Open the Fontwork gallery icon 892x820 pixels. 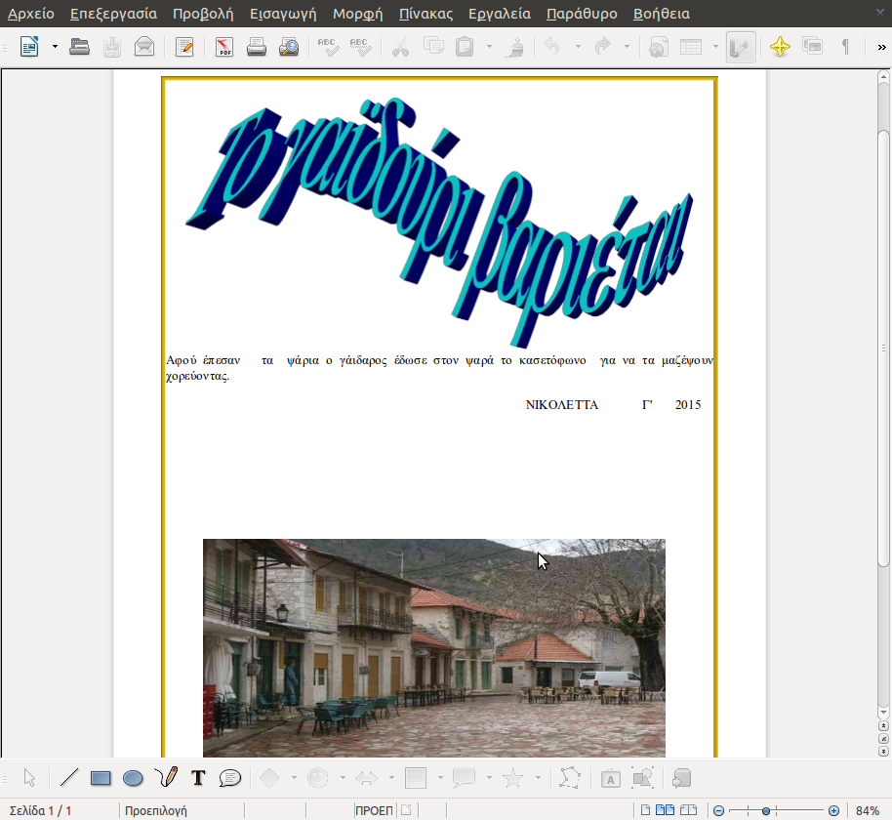point(610,778)
